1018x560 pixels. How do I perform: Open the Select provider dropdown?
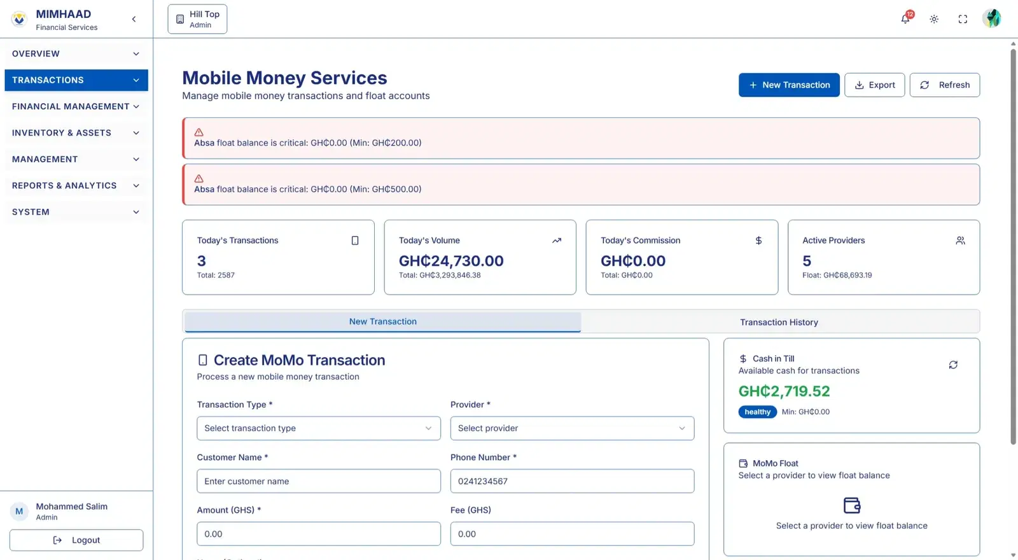click(x=572, y=428)
